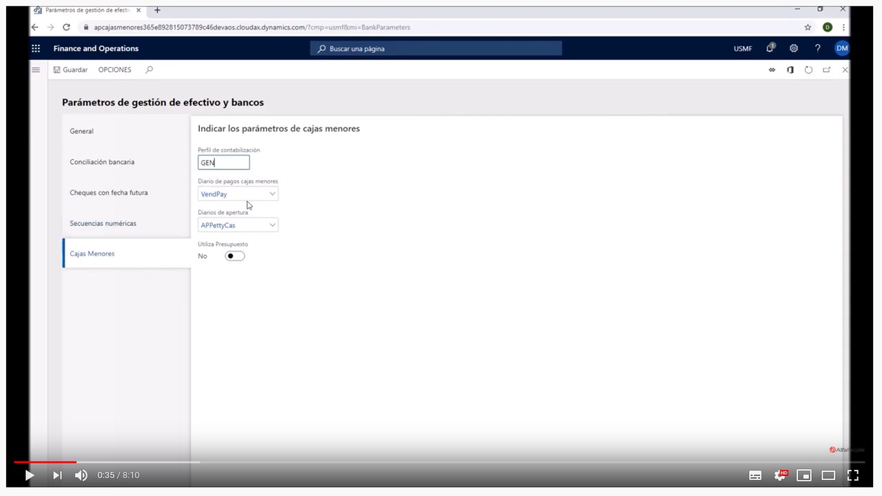882x496 pixels.
Task: Click the Open in Office icon
Action: pos(790,70)
